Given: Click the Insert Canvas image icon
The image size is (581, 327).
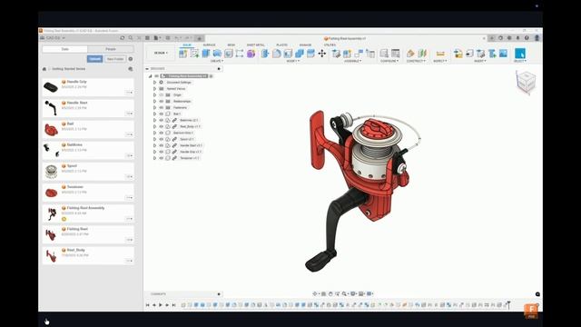Looking at the screenshot, I should (x=503, y=54).
